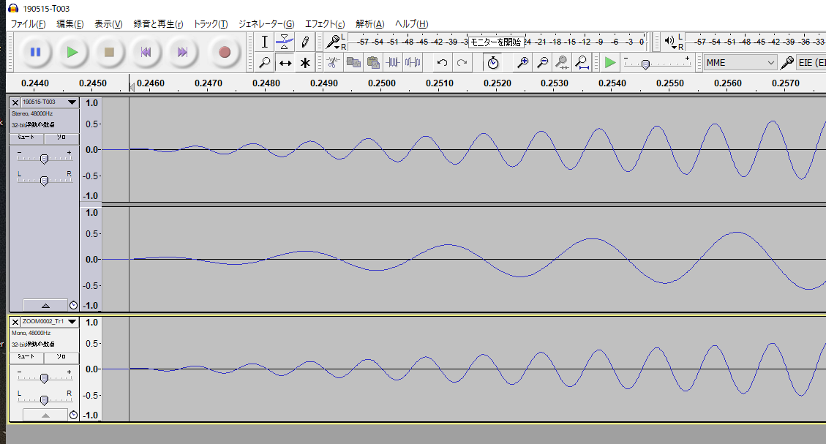826x444 pixels.
Task: Click the Cut scissors icon
Action: coord(333,63)
